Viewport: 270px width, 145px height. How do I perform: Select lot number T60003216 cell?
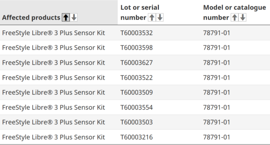(137, 137)
